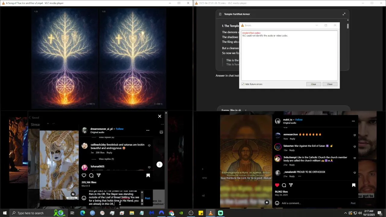Open more options on malvi_tx post
The height and width of the screenshot is (217, 386).
coord(353,121)
